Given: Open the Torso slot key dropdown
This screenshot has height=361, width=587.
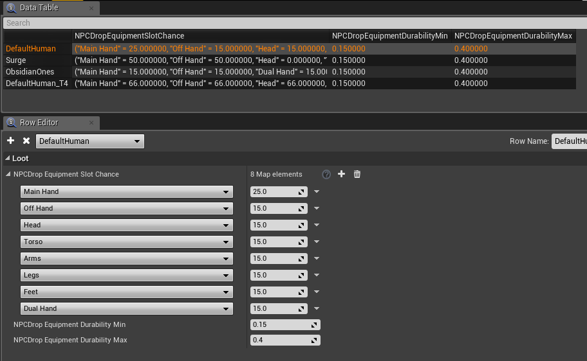Looking at the screenshot, I should pyautogui.click(x=126, y=242).
